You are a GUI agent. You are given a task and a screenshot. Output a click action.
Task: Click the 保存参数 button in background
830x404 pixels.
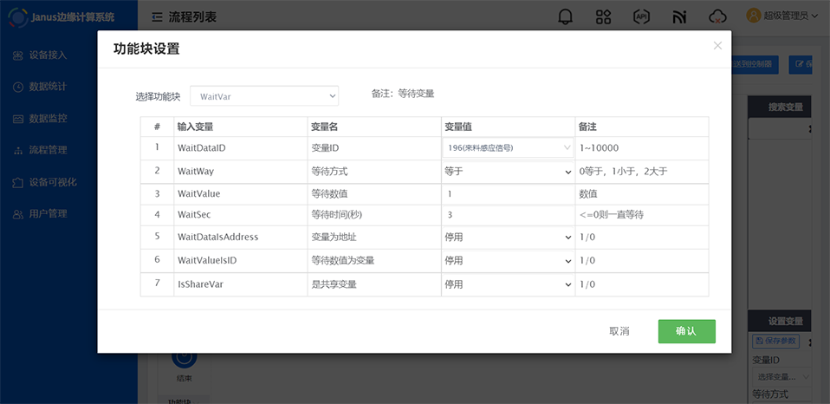(x=775, y=341)
